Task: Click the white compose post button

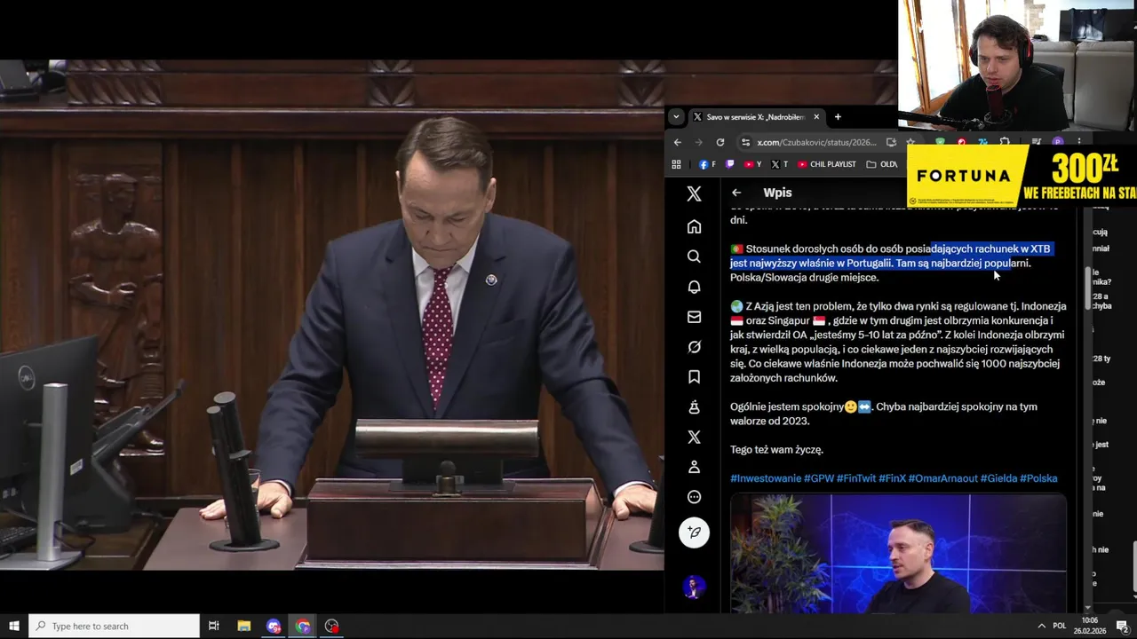Action: [694, 532]
